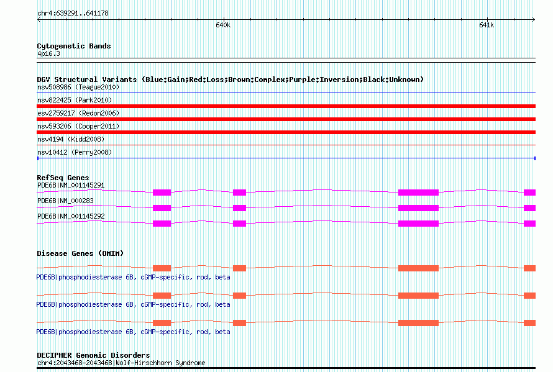Click the PDE6B|NM_001145291 transcript label
553x372 pixels.
pos(71,185)
